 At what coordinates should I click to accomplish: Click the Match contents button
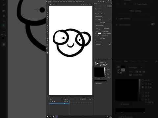(106, 29)
